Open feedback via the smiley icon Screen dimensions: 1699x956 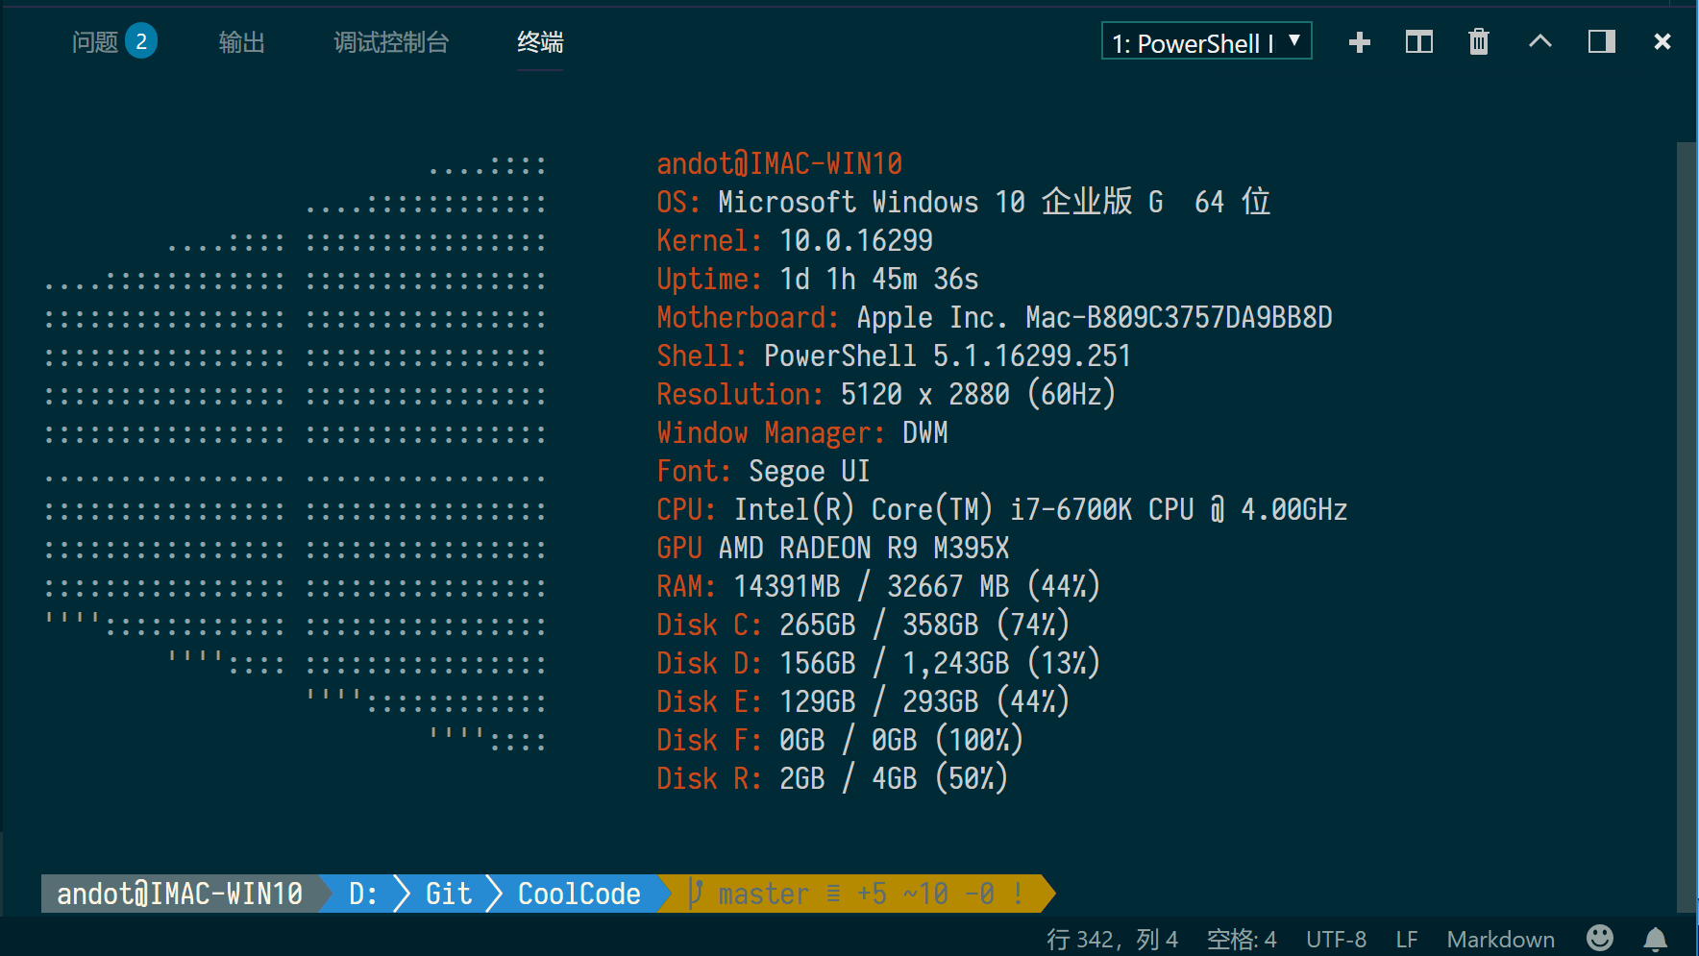pos(1600,938)
